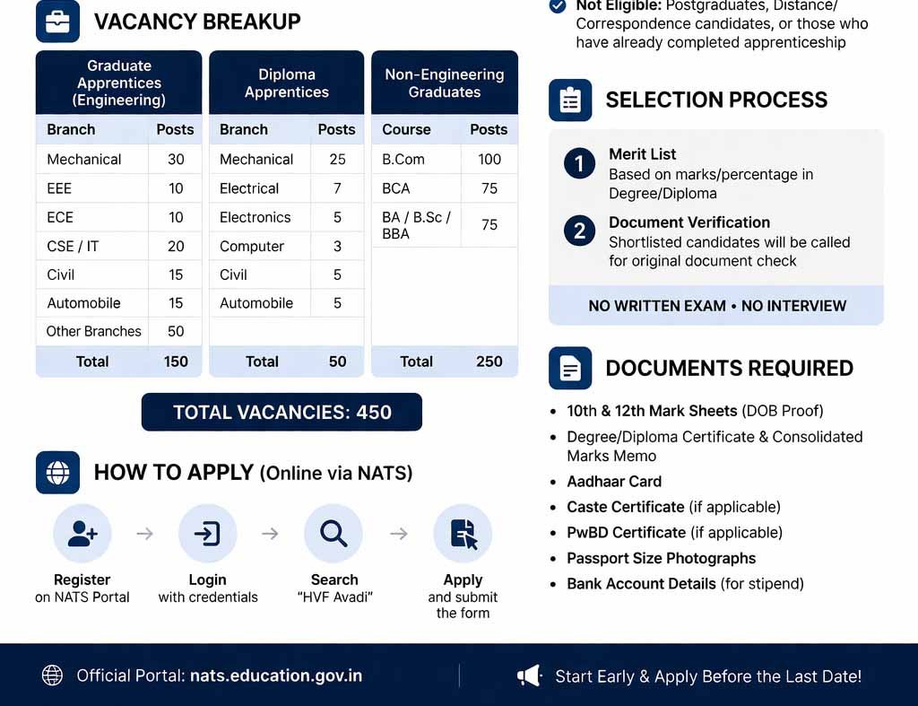The image size is (918, 706).
Task: Select step 2 Document Verification circle marker
Action: pos(578,231)
